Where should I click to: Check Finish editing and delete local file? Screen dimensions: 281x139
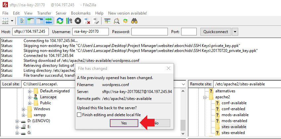pos(79,115)
